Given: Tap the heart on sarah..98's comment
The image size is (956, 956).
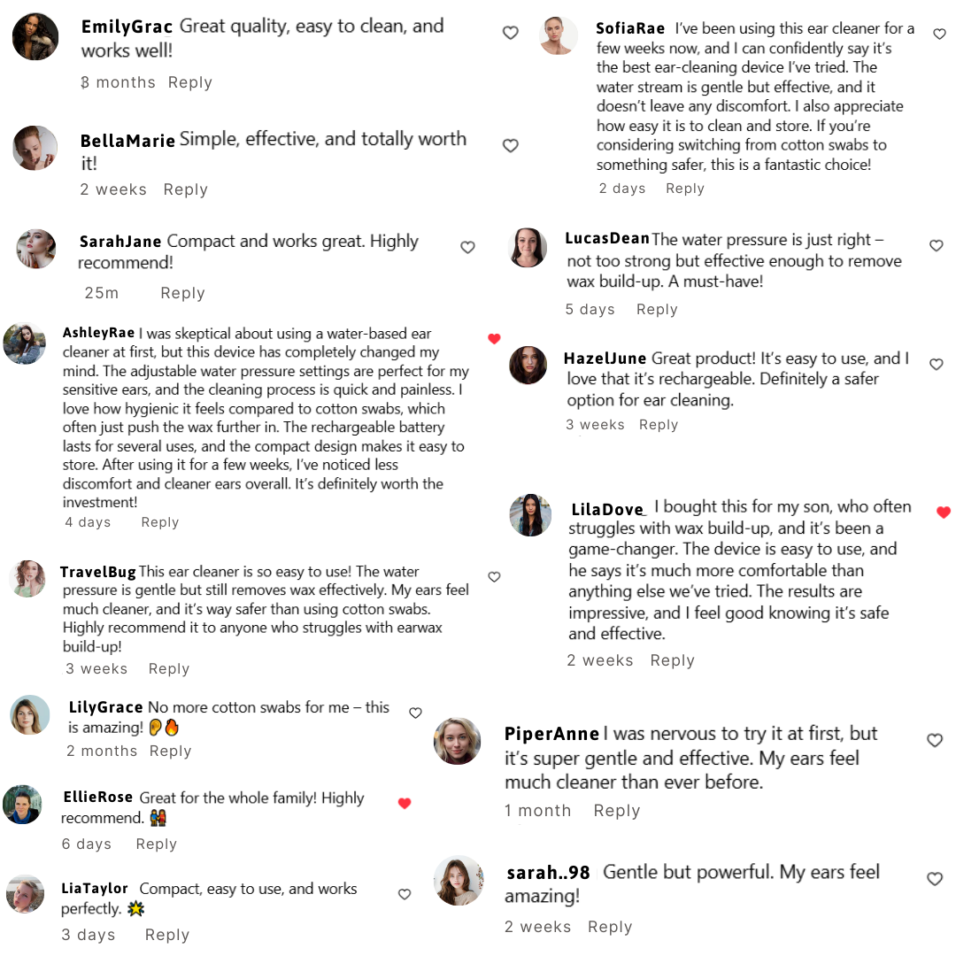Looking at the screenshot, I should (x=935, y=879).
